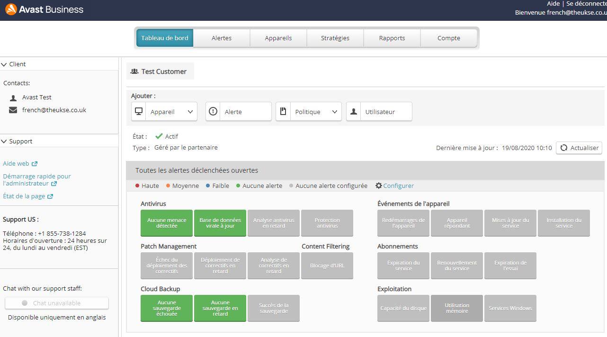Open the Rapports tab
Screen dimensions: 607x337
pos(392,38)
